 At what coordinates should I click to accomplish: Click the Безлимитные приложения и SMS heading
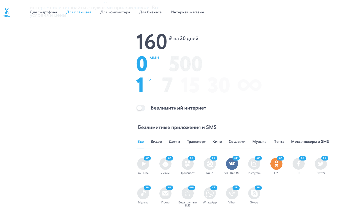pyautogui.click(x=177, y=127)
